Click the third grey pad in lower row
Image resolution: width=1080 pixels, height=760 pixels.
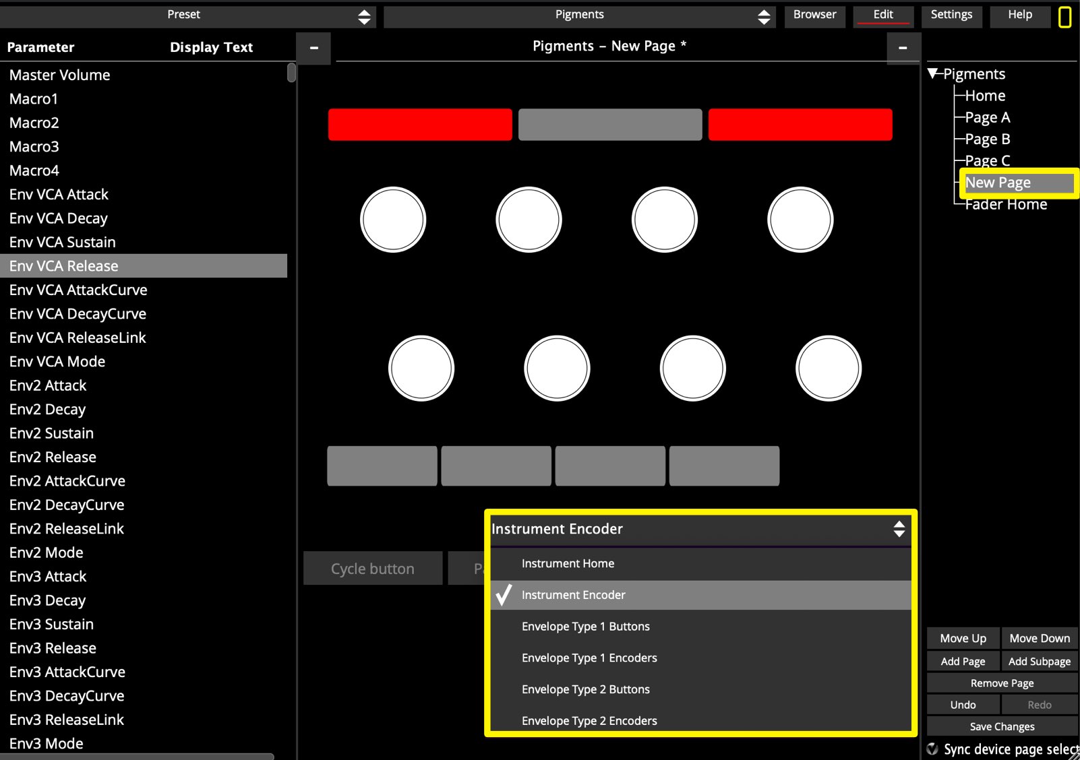pos(610,466)
